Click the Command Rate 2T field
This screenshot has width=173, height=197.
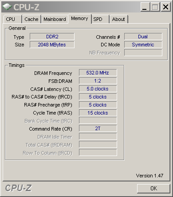click(x=98, y=128)
